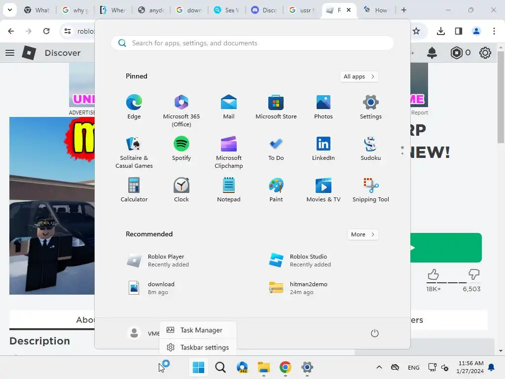Launch Solitaire & Casual Games

[134, 152]
